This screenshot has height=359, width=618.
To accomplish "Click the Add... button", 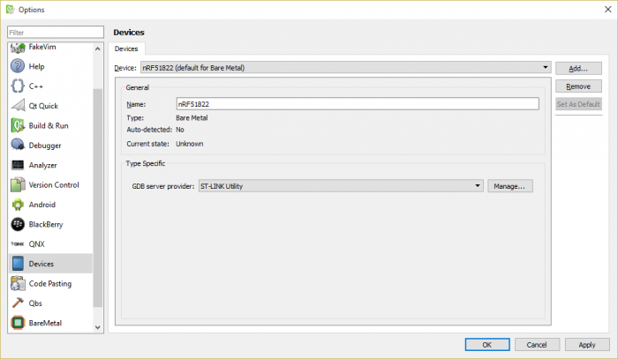I will tap(578, 69).
